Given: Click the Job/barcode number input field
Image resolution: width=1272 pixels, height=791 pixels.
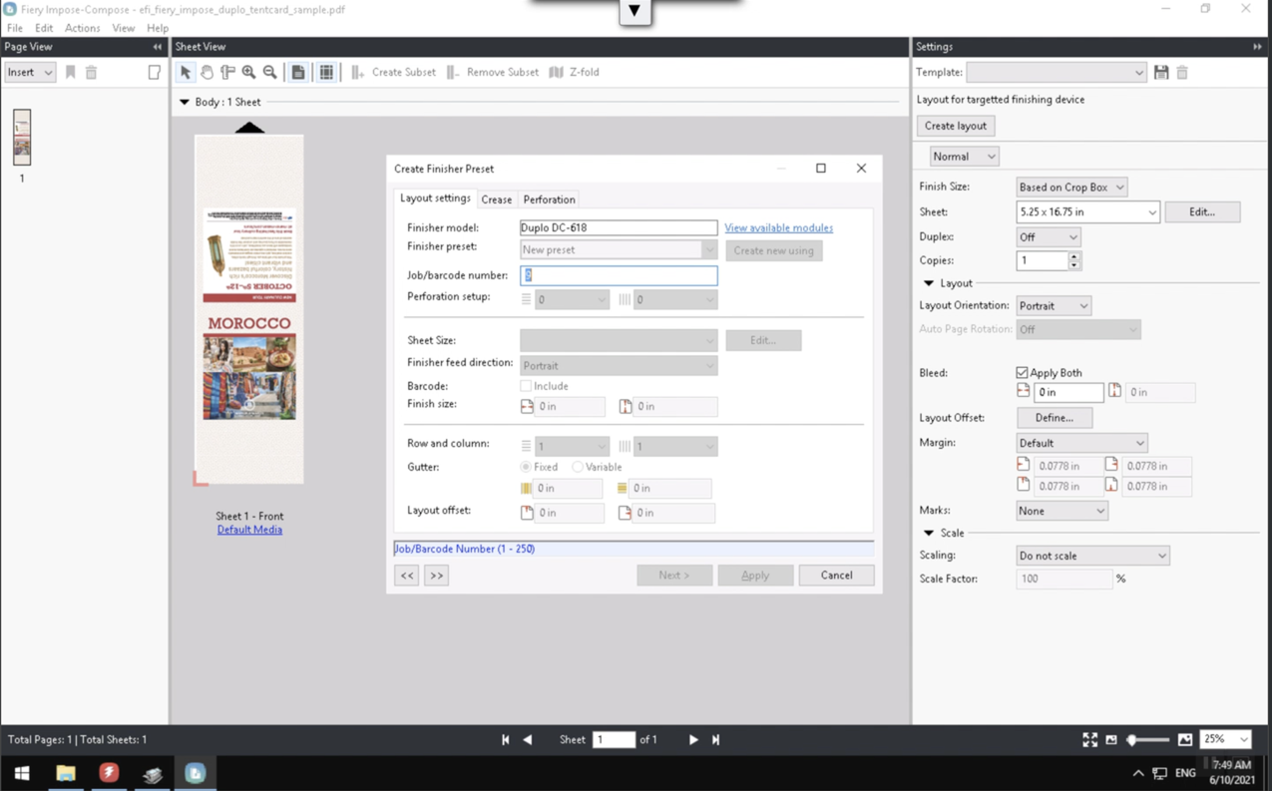Looking at the screenshot, I should pos(618,275).
